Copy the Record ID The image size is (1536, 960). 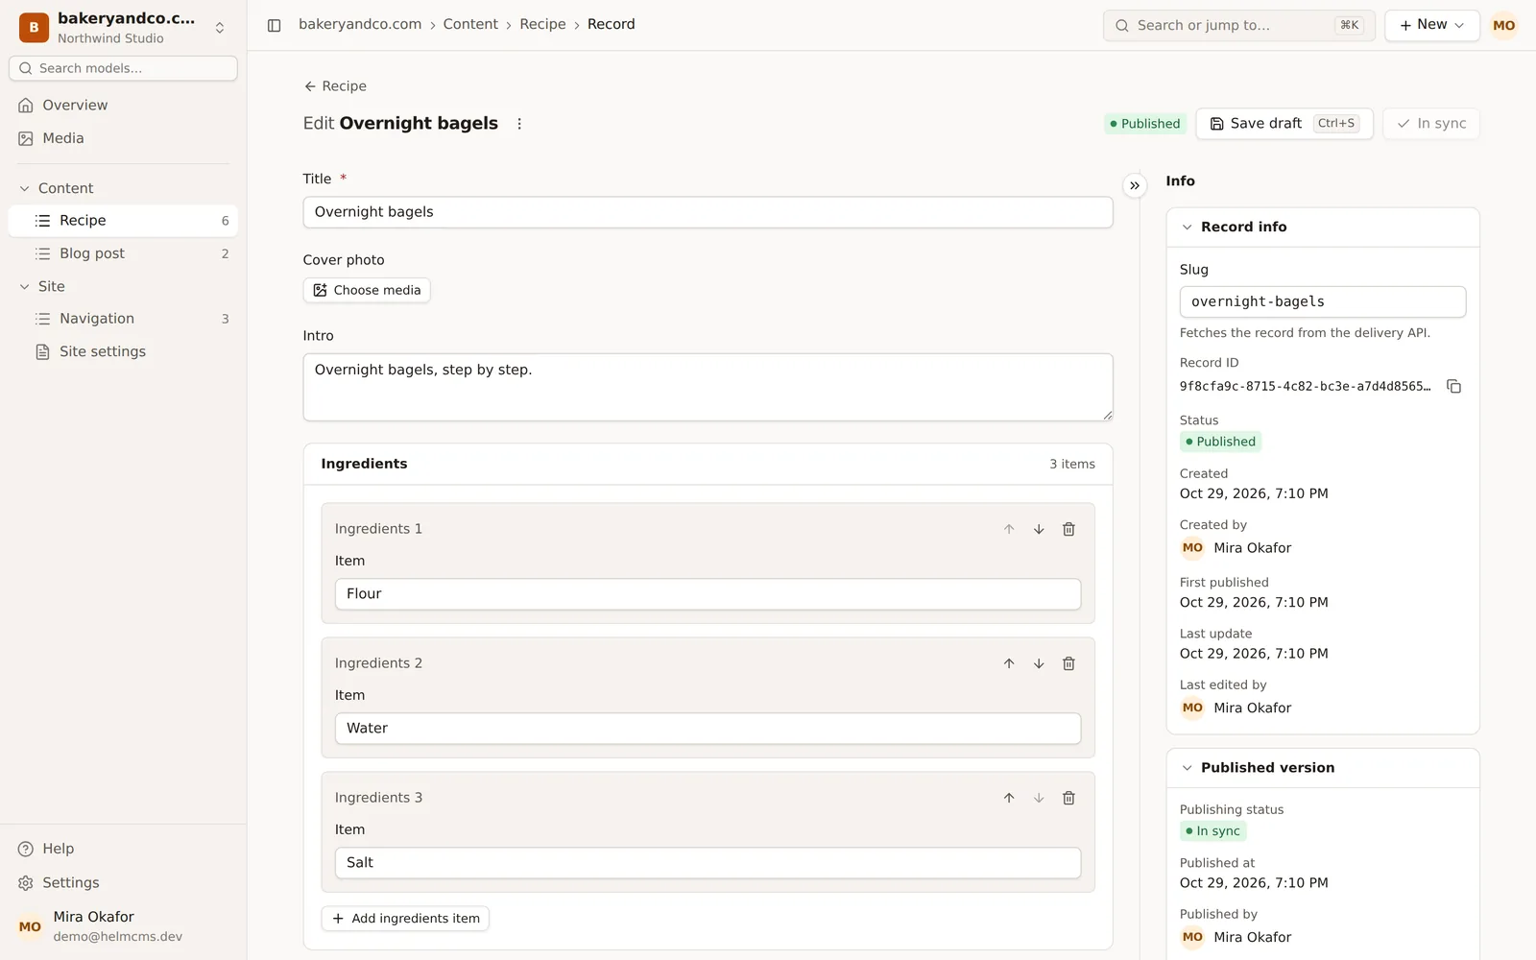pyautogui.click(x=1453, y=386)
